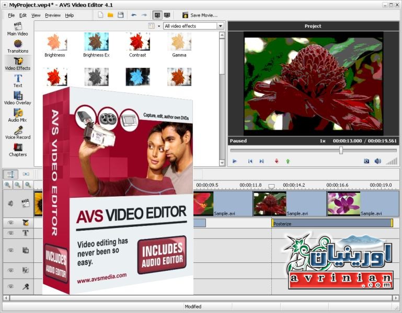402x313 pixels.
Task: Toggle visibility eye of video effects track
Action: click(10, 223)
